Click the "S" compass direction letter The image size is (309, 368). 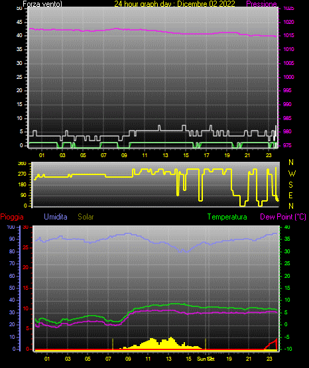click(x=290, y=185)
